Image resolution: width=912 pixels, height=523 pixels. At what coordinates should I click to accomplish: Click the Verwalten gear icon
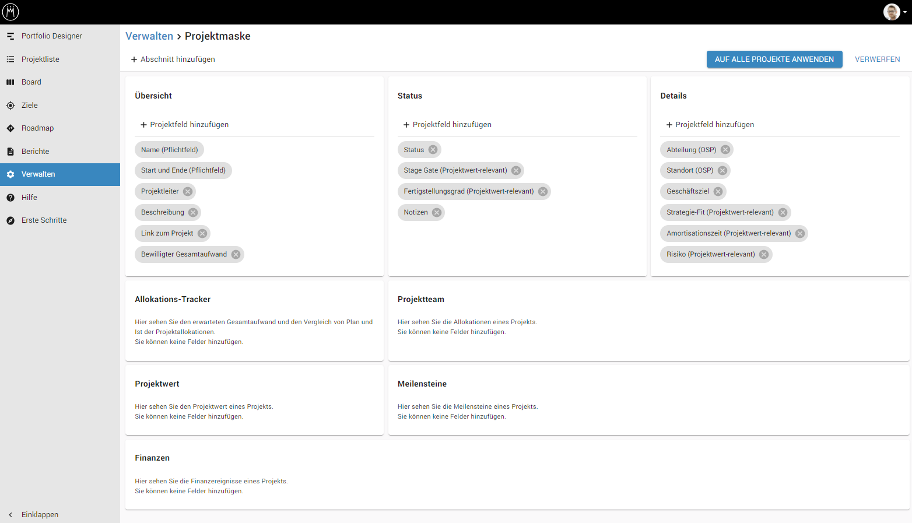pos(10,174)
